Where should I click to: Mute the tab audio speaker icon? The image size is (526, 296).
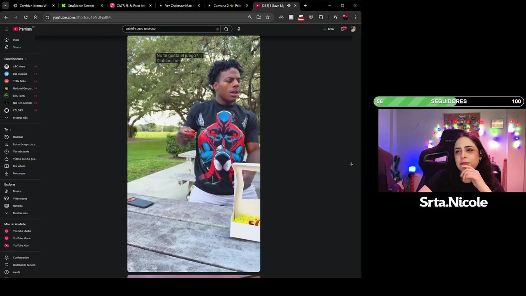[288, 6]
